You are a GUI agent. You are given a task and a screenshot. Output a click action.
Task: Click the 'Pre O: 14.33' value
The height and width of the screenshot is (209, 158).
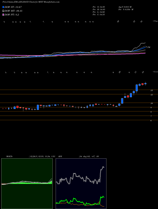point(99,7)
